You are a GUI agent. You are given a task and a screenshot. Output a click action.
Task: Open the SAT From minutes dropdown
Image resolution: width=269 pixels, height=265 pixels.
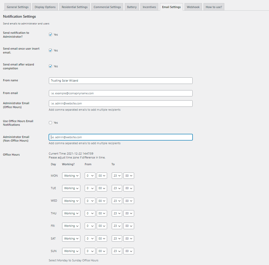pyautogui.click(x=102, y=239)
